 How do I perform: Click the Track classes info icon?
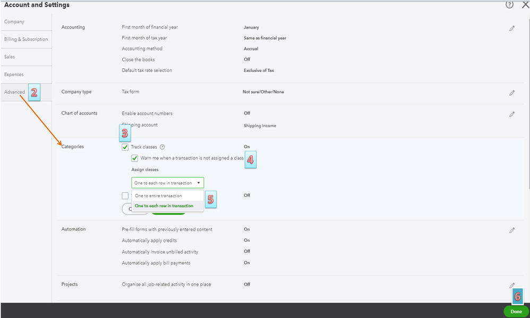163,147
